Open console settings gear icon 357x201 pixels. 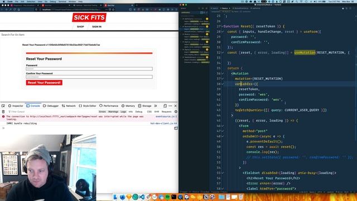pyautogui.click(x=176, y=112)
